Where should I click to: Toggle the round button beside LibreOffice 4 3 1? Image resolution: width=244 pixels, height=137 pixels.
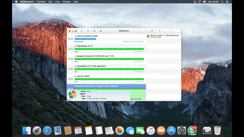coord(75,66)
